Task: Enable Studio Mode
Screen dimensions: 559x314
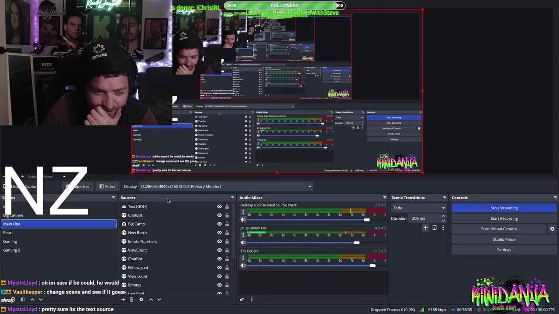Action: pyautogui.click(x=504, y=239)
